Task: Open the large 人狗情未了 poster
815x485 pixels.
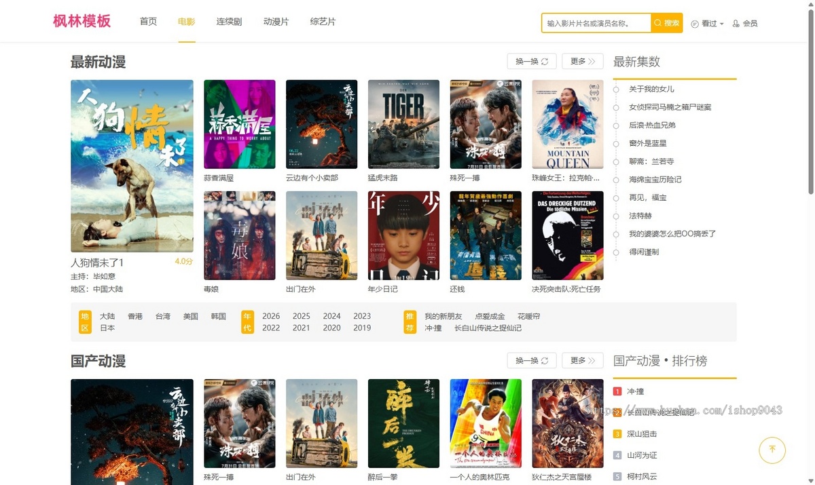Action: coord(132,166)
